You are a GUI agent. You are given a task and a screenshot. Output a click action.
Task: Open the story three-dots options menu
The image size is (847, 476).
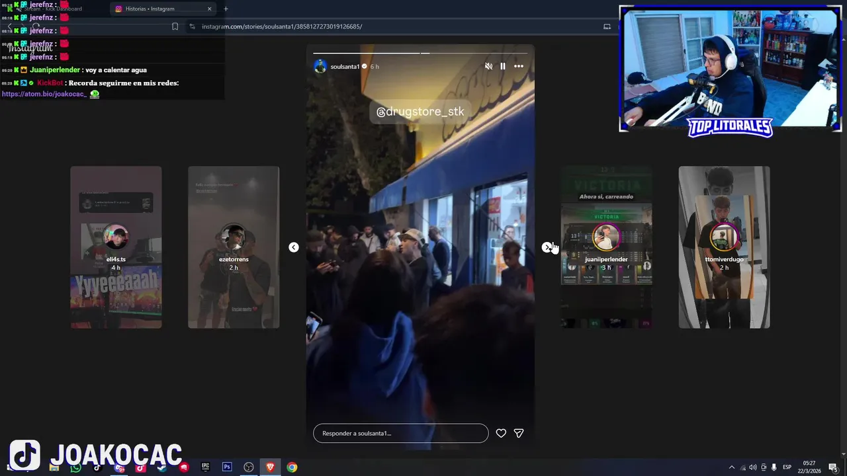click(519, 66)
